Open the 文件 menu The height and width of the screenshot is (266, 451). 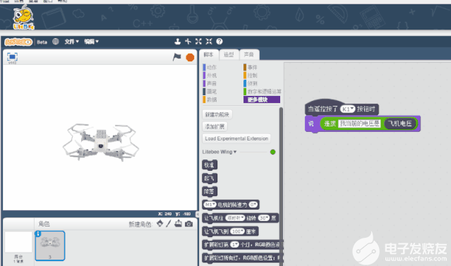(x=71, y=42)
